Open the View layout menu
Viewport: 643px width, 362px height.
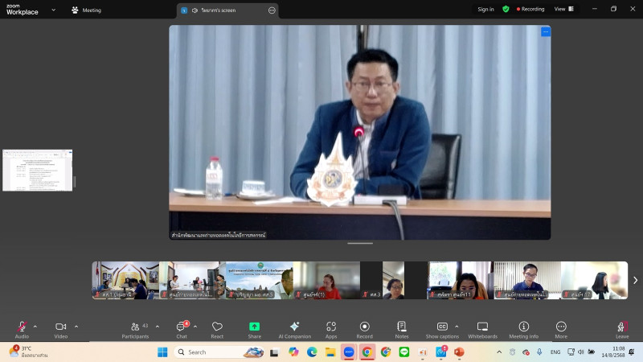(x=563, y=10)
